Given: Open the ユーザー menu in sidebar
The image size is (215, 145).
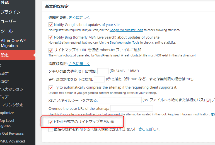Looking at the screenshot, I should [x=9, y=22].
